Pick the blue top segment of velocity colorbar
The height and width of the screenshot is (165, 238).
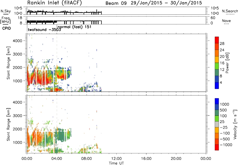coord(217,101)
